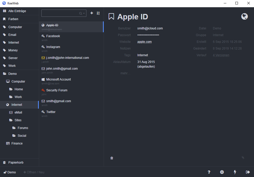This screenshot has height=177, width=254.
Task: Open the apple.com website link
Action: pyautogui.click(x=144, y=42)
